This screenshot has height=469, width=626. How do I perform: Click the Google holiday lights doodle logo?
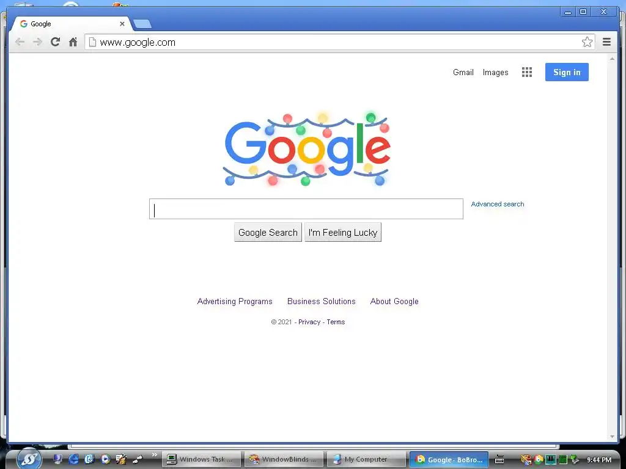[x=307, y=149]
